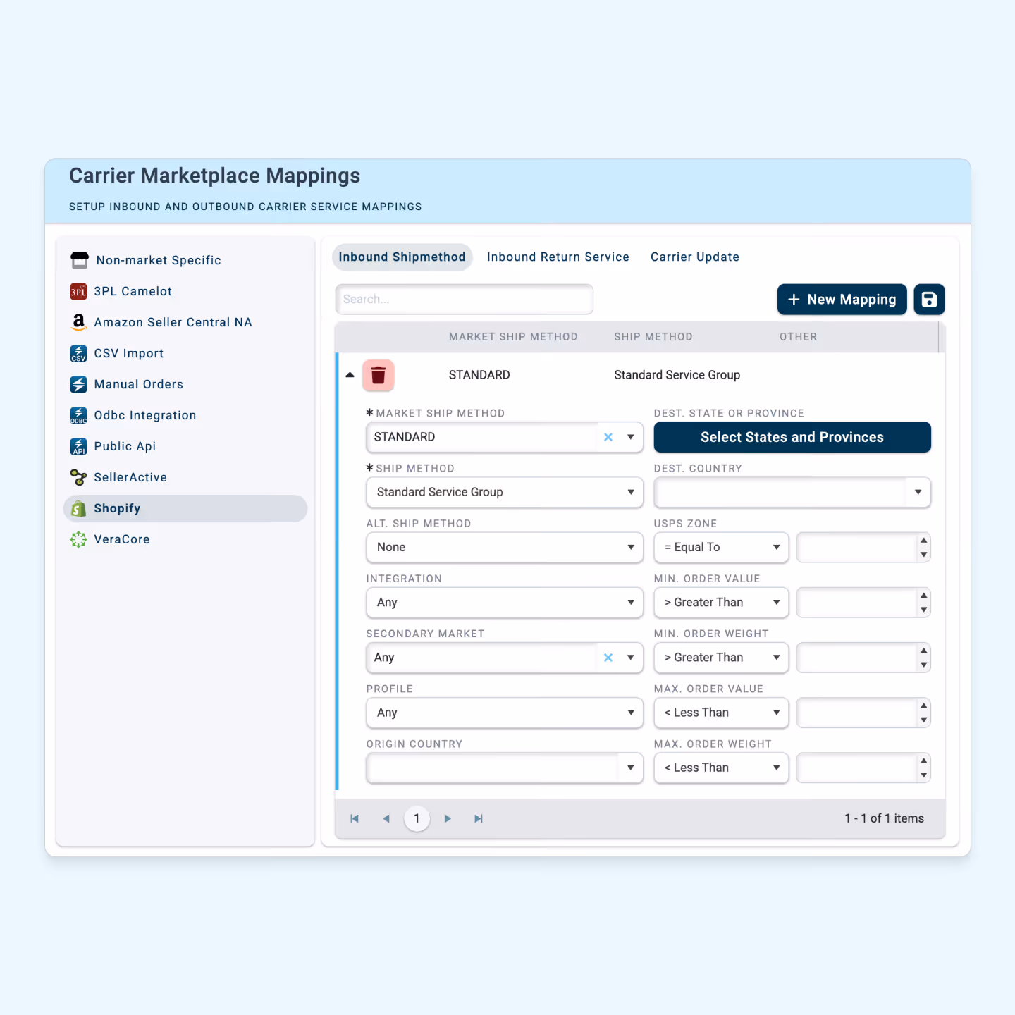Image resolution: width=1015 pixels, height=1015 pixels.
Task: Open the Min. Order Value operator dropdown
Action: pyautogui.click(x=721, y=603)
